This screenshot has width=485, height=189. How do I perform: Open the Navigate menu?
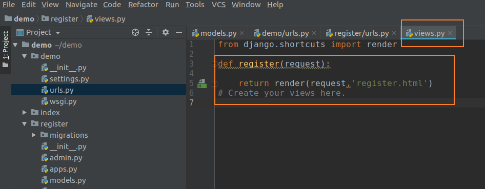(82, 5)
